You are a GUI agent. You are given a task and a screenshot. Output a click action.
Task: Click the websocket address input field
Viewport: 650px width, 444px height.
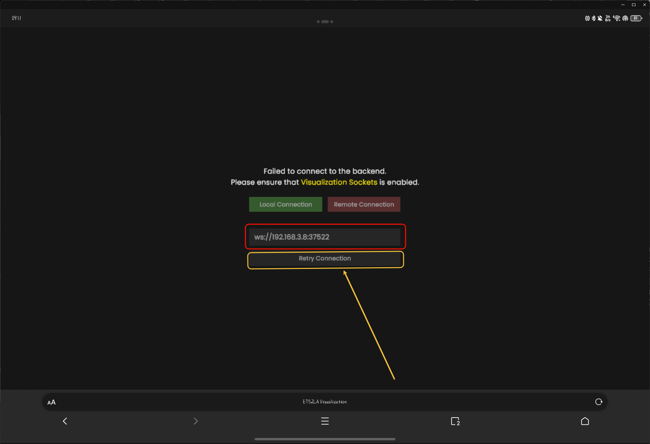[324, 237]
